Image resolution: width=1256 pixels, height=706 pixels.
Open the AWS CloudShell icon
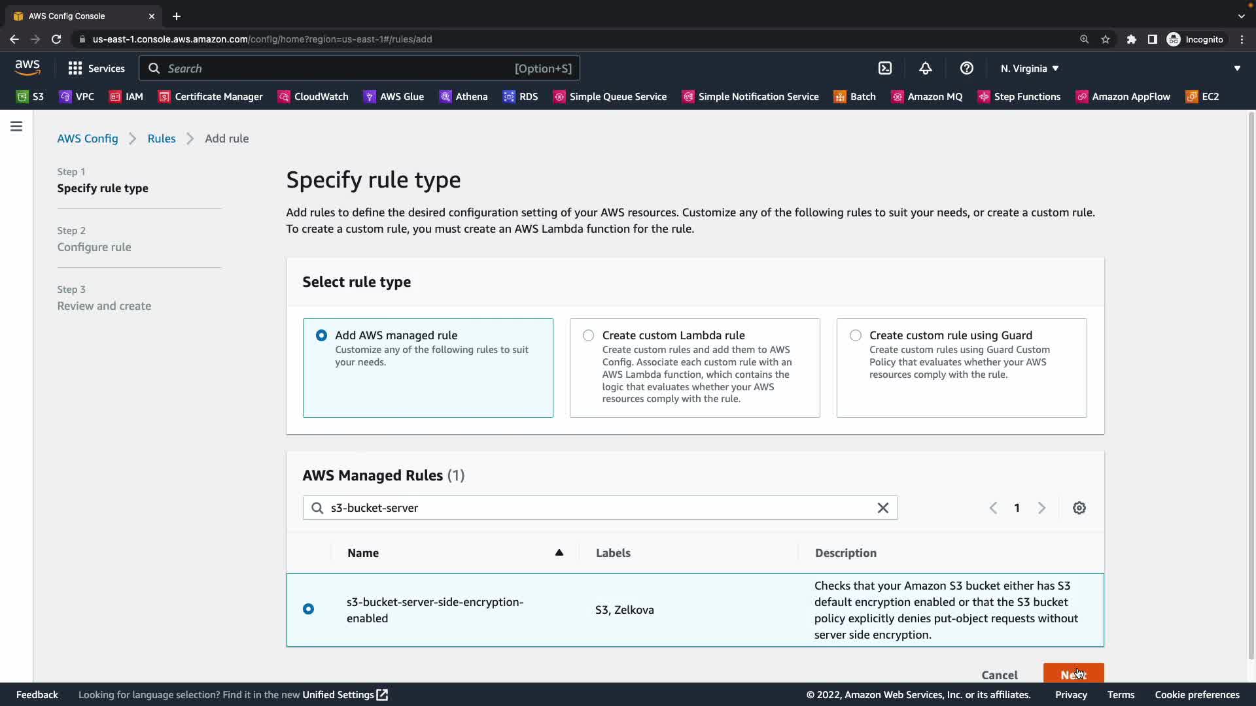point(884,68)
